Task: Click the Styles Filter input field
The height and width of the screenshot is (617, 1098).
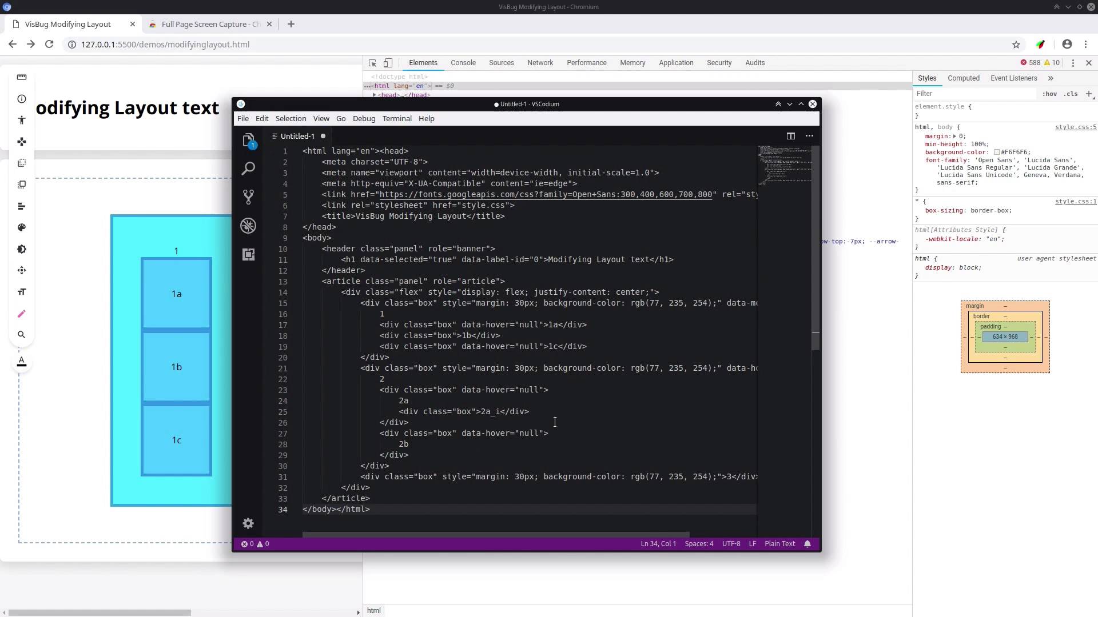Action: (972, 94)
